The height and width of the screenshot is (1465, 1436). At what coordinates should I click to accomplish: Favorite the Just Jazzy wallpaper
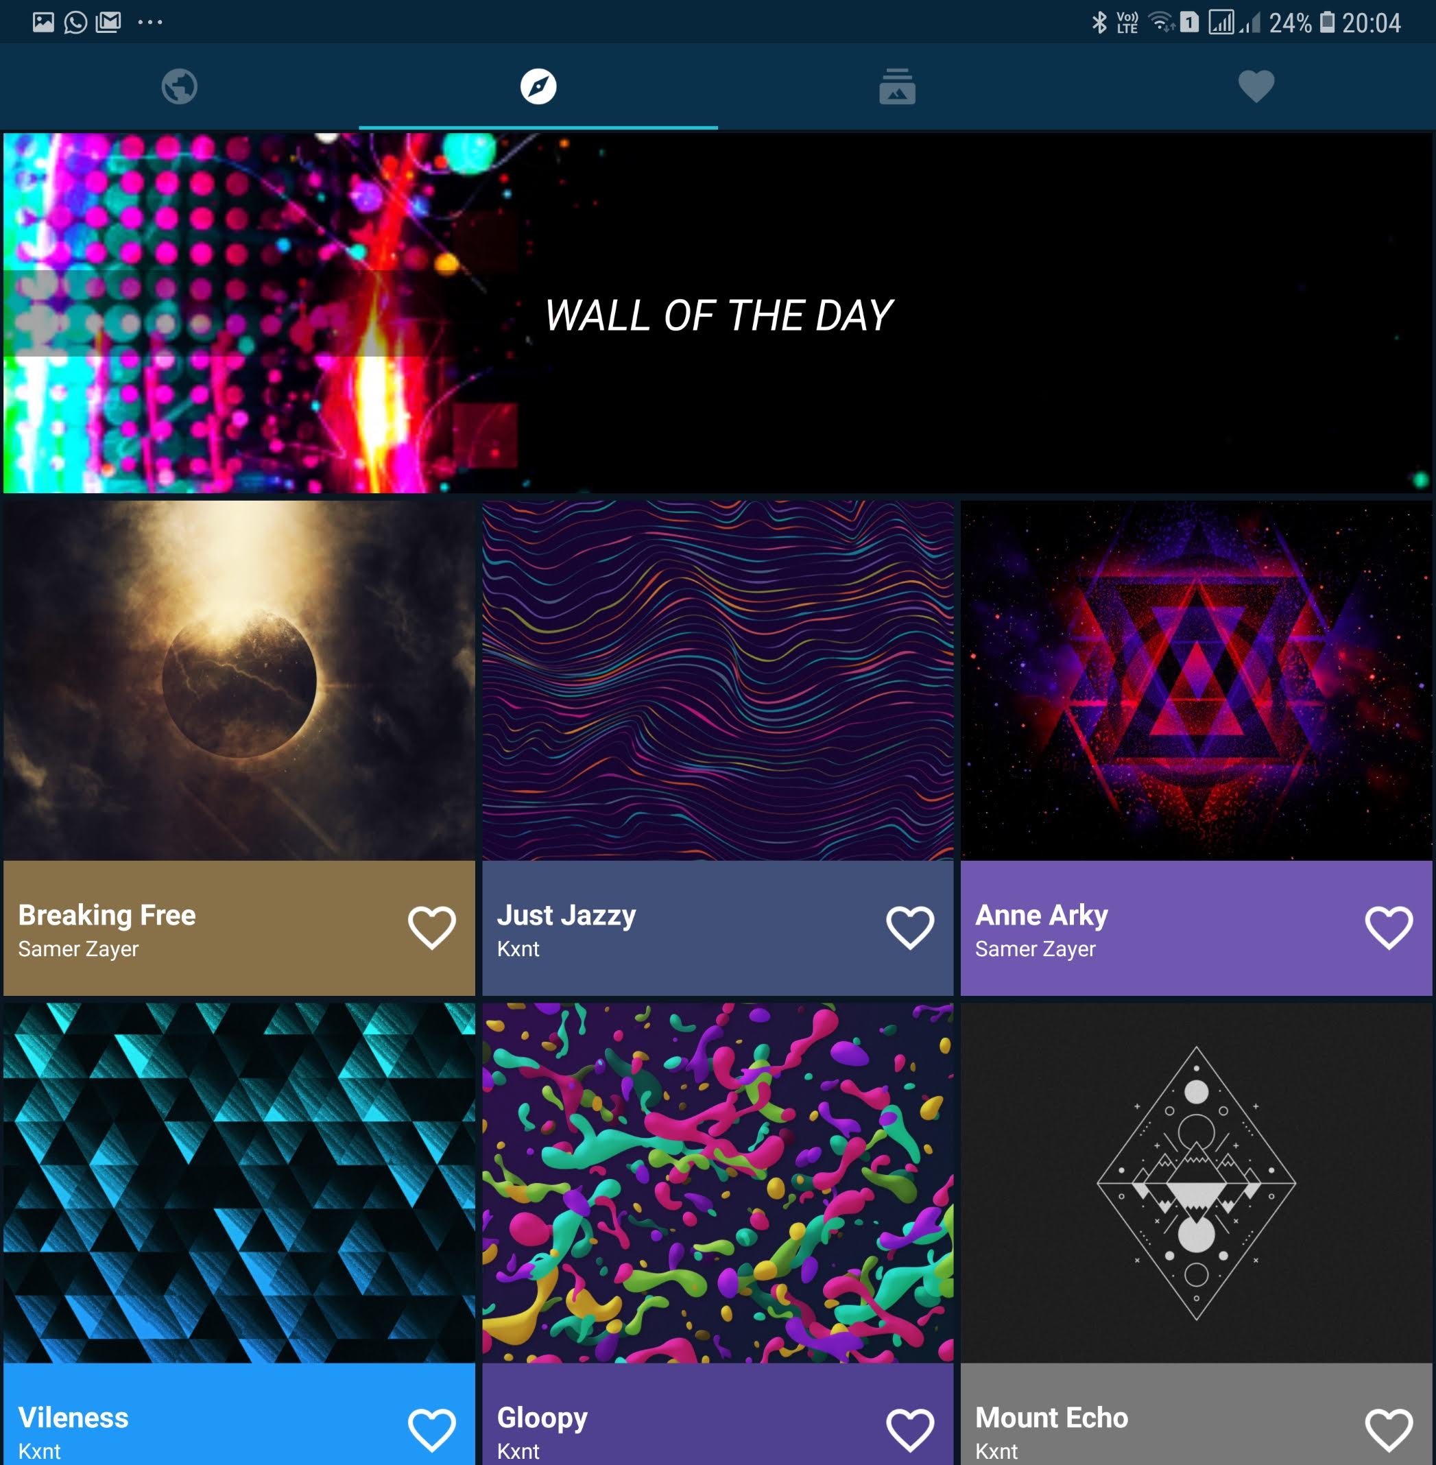tap(909, 927)
